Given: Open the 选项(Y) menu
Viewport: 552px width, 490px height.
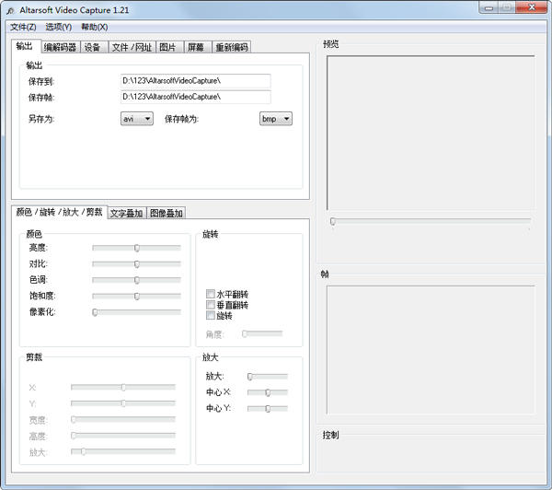Looking at the screenshot, I should (58, 27).
